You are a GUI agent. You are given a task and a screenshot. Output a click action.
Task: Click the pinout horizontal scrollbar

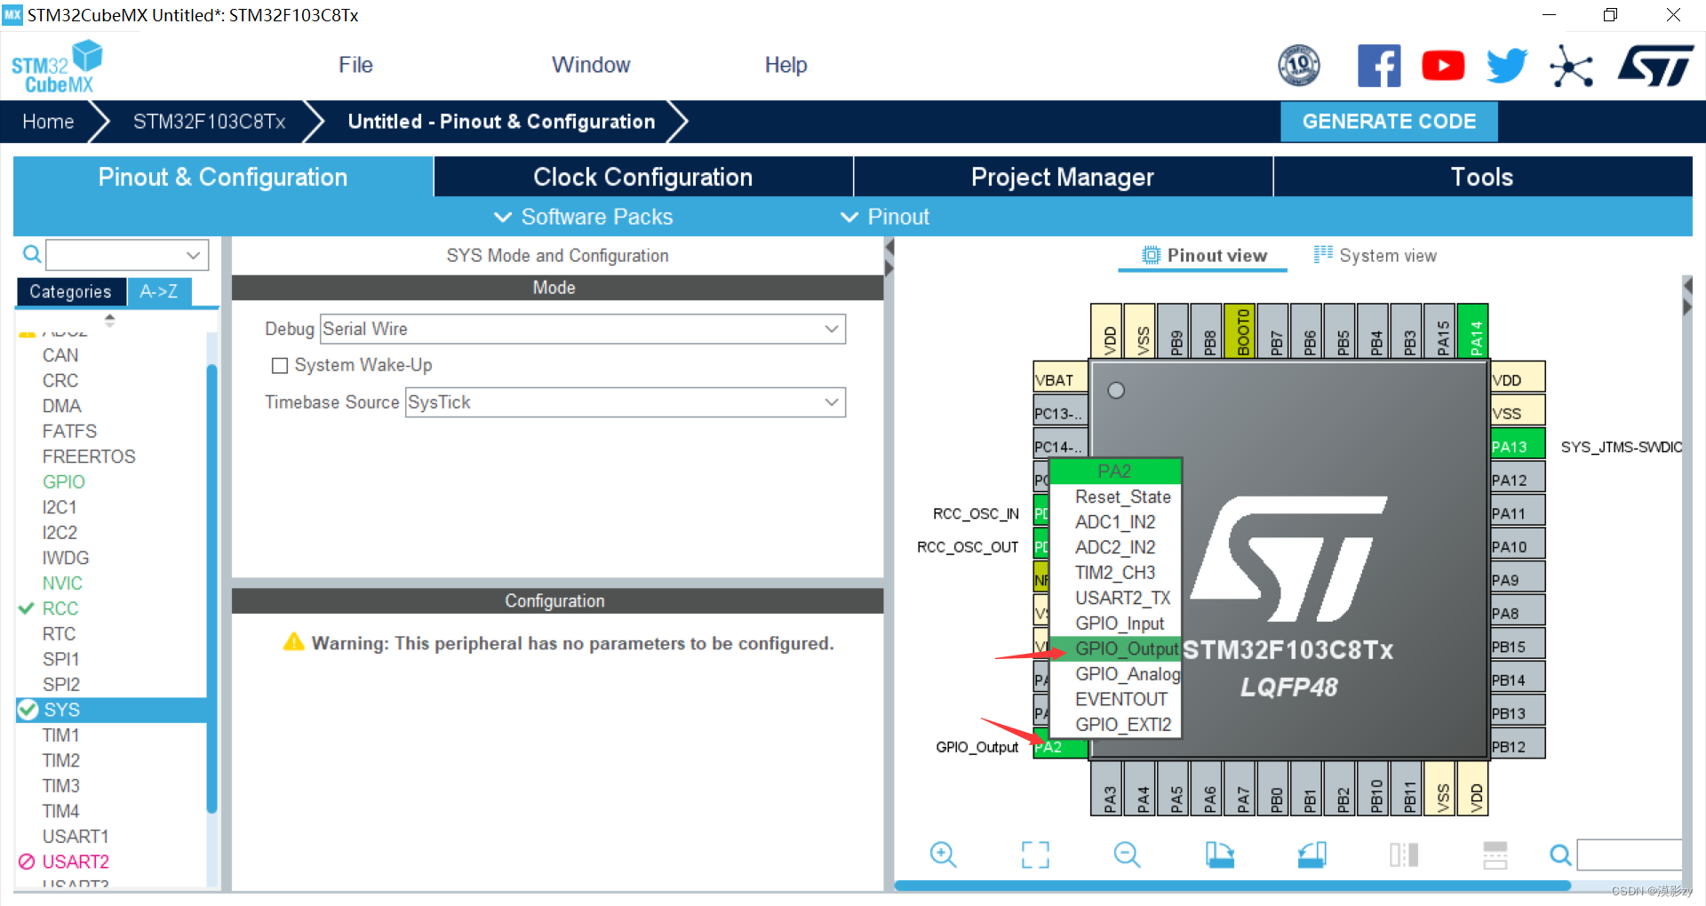(x=1232, y=886)
